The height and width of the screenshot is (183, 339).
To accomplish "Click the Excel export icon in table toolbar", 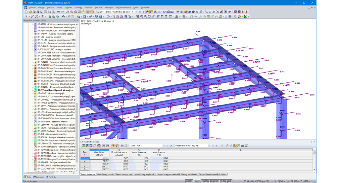I will 239,146.
